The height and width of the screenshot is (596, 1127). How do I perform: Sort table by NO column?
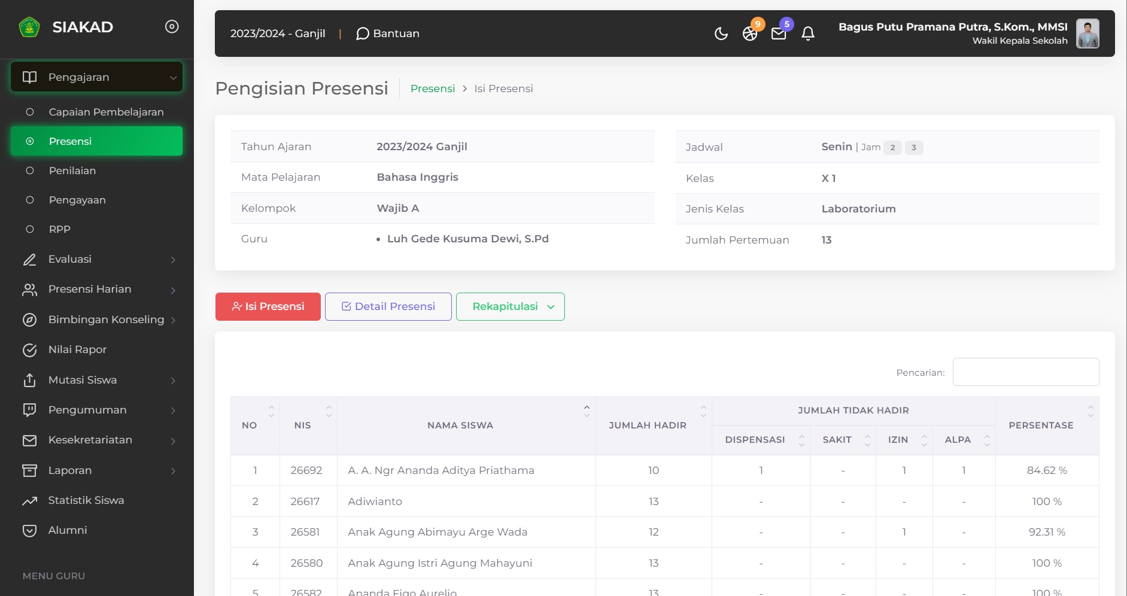pos(255,425)
